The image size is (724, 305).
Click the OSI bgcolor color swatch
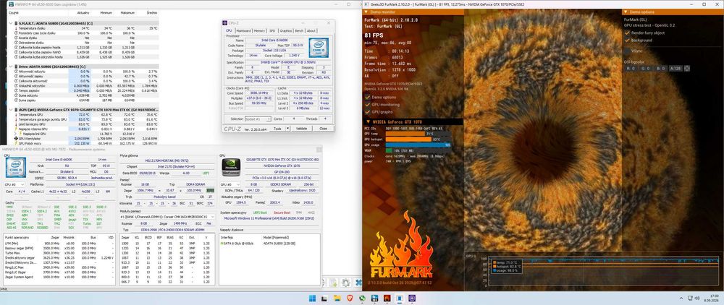[687, 68]
